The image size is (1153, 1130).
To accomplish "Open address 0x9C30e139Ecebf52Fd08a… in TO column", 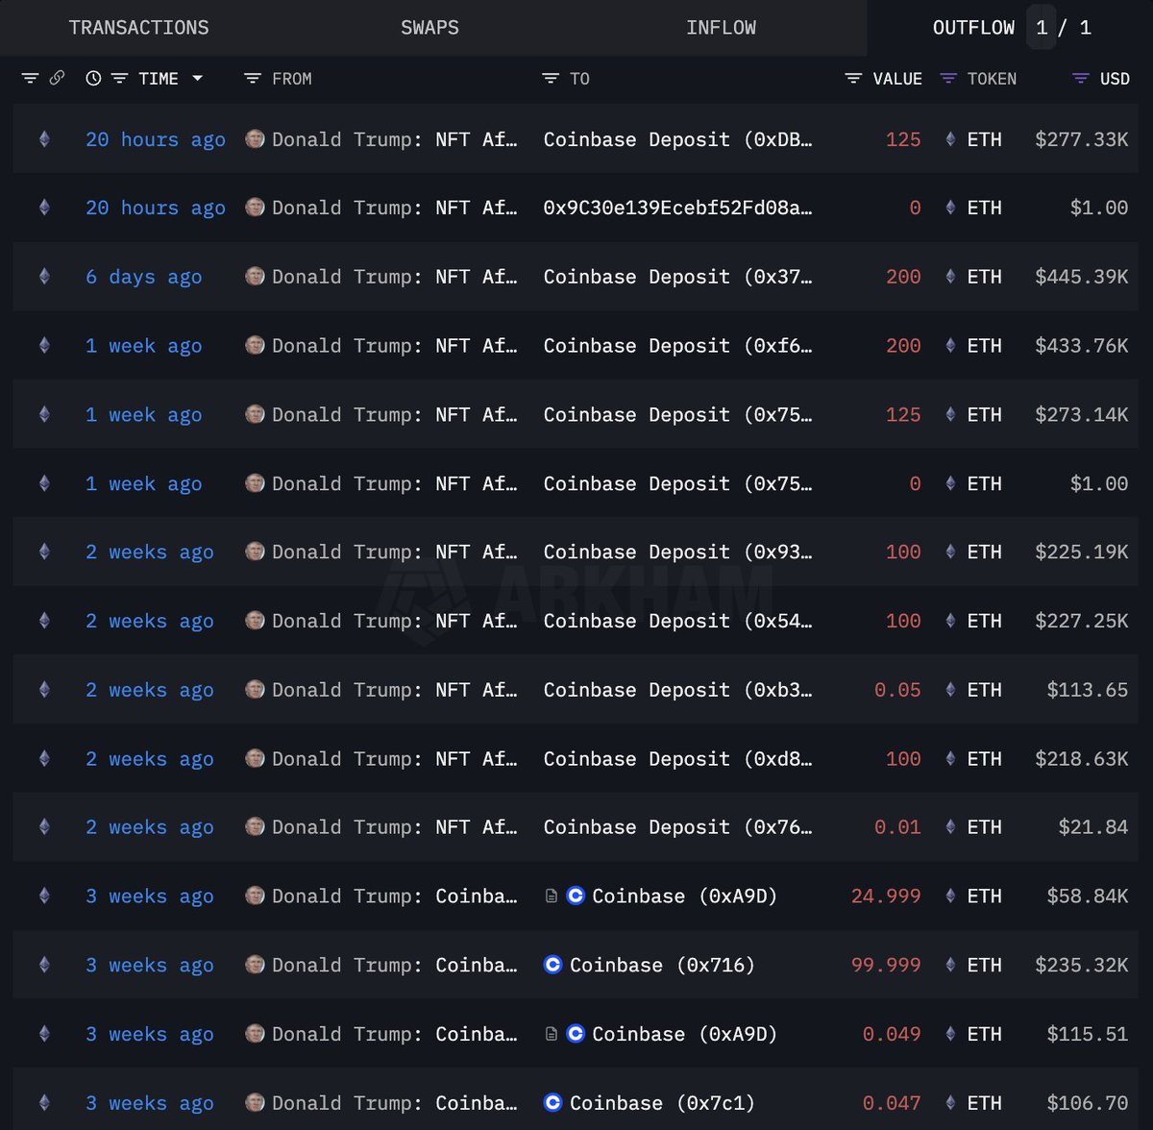I will click(677, 208).
